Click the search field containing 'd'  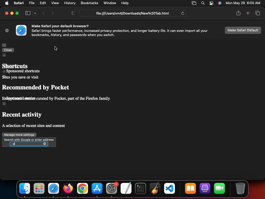point(29,144)
